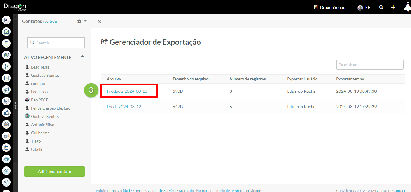
Task: Click the plus icon in top bar
Action: click(x=393, y=7)
